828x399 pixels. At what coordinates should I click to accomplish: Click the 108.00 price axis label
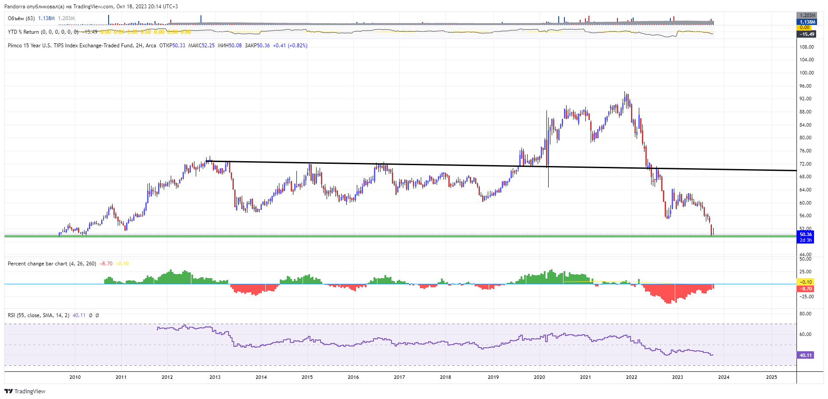tap(807, 47)
